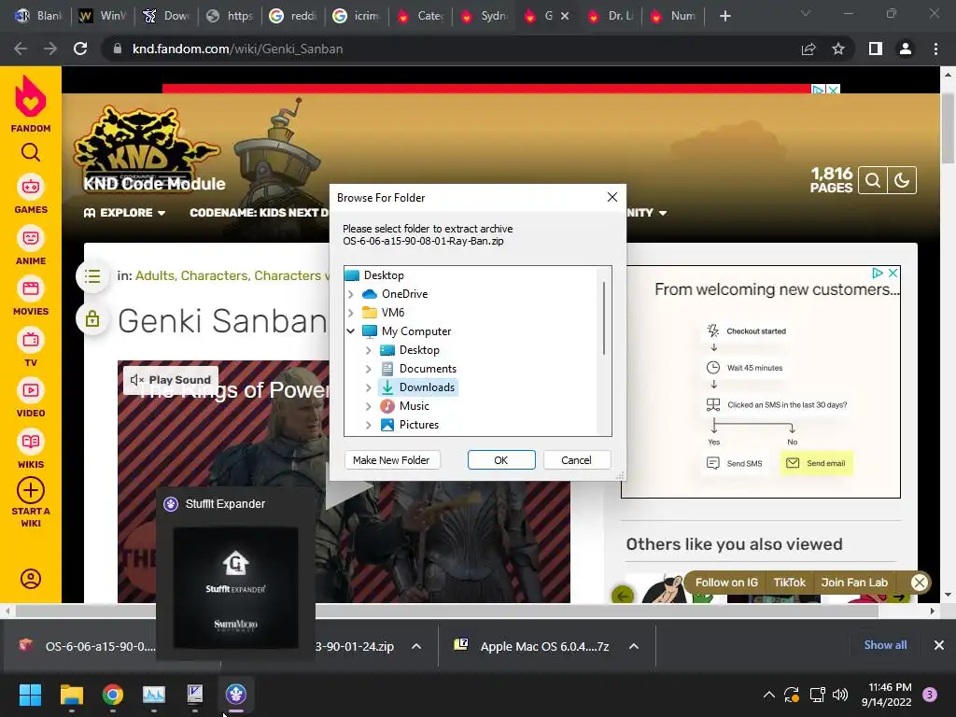This screenshot has width=956, height=717.
Task: Open the Adults category link
Action: point(155,276)
